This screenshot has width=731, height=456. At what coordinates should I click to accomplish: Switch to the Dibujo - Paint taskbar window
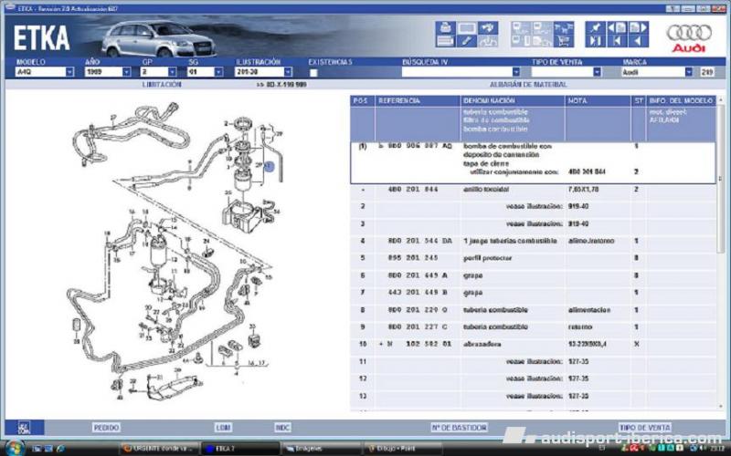[402, 449]
